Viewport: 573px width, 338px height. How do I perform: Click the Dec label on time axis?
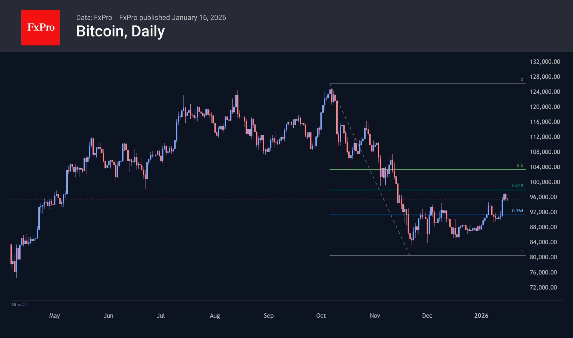click(x=427, y=316)
